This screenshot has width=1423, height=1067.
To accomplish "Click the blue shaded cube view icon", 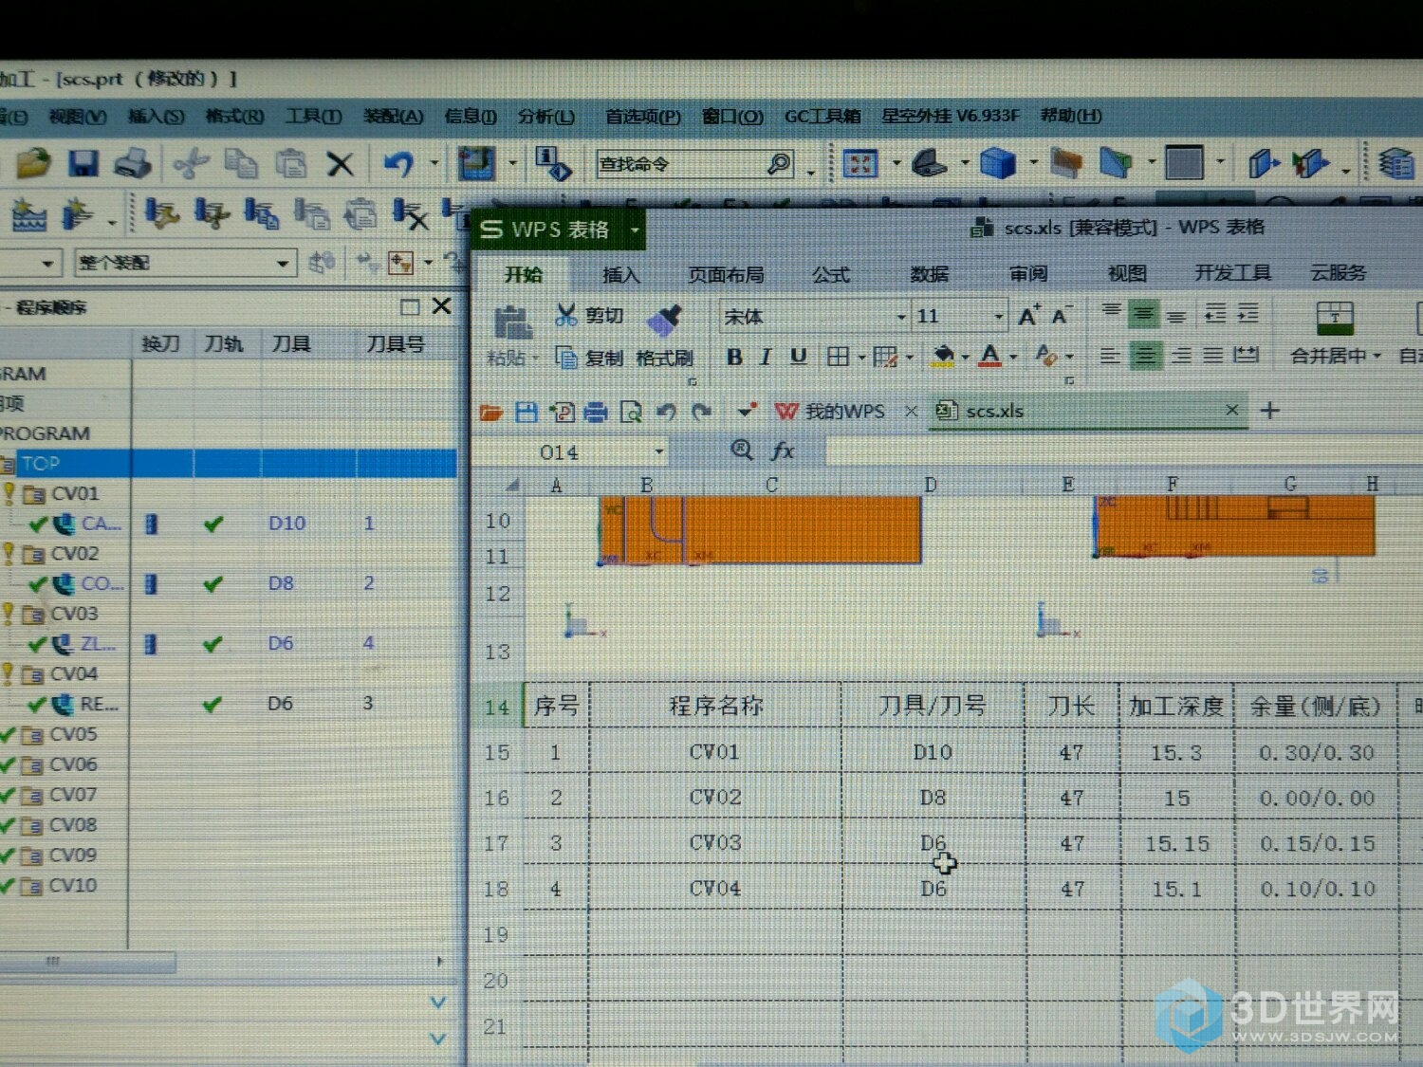I will tap(997, 162).
